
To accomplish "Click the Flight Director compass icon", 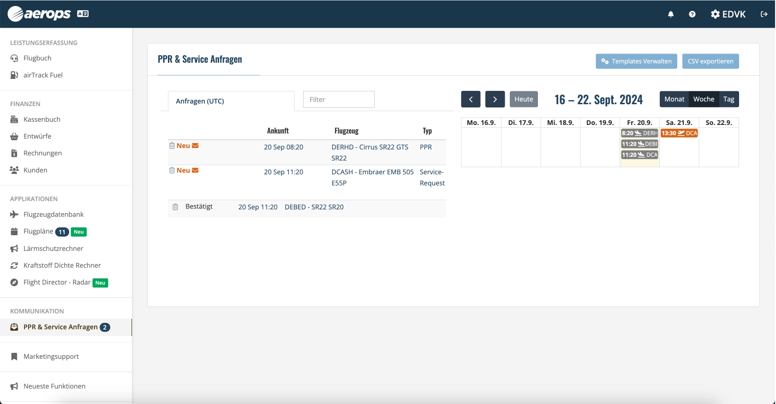I will coord(14,282).
